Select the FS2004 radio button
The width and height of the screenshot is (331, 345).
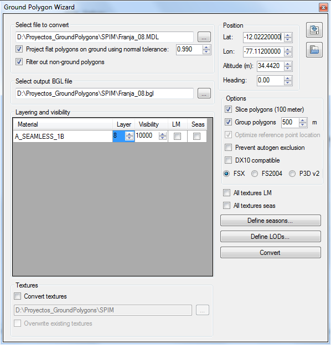[x=255, y=174]
